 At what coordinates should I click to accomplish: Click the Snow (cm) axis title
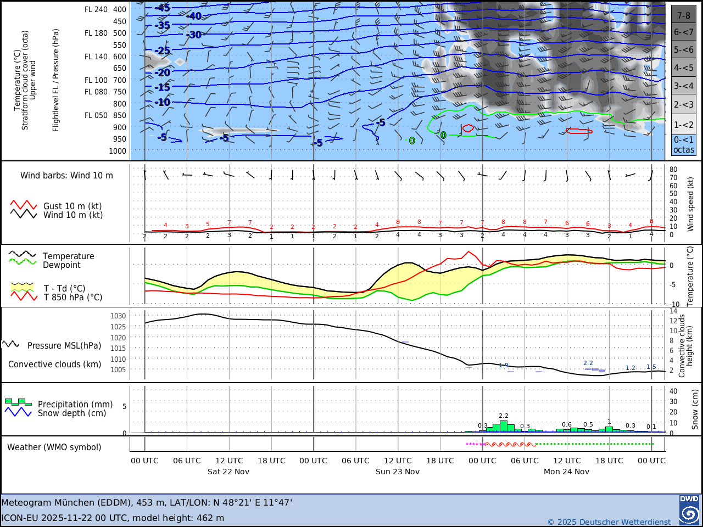coord(695,410)
